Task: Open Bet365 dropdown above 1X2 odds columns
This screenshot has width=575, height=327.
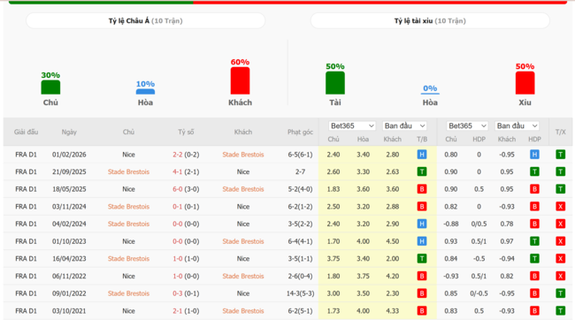Action: point(352,126)
